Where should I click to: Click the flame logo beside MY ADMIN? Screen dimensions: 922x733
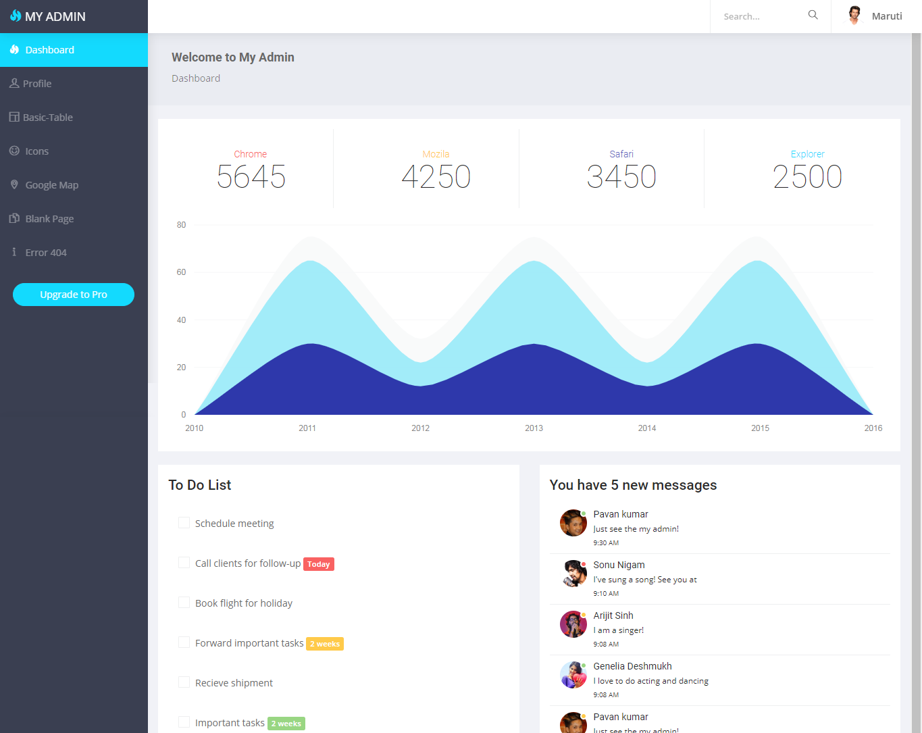pos(16,16)
